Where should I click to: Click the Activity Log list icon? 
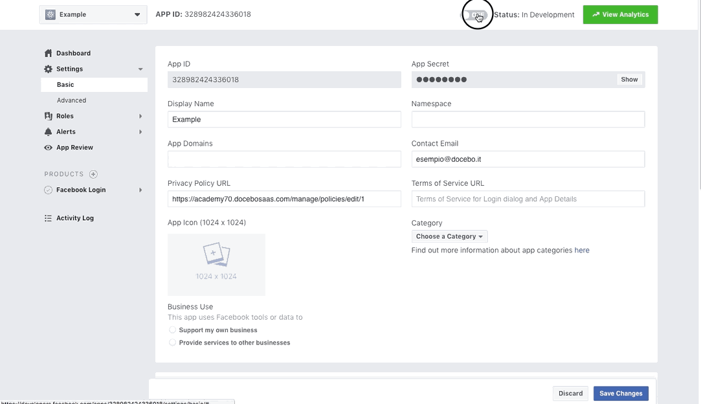point(49,218)
